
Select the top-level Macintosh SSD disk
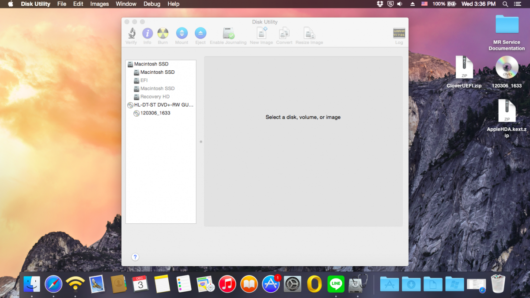[x=151, y=64]
